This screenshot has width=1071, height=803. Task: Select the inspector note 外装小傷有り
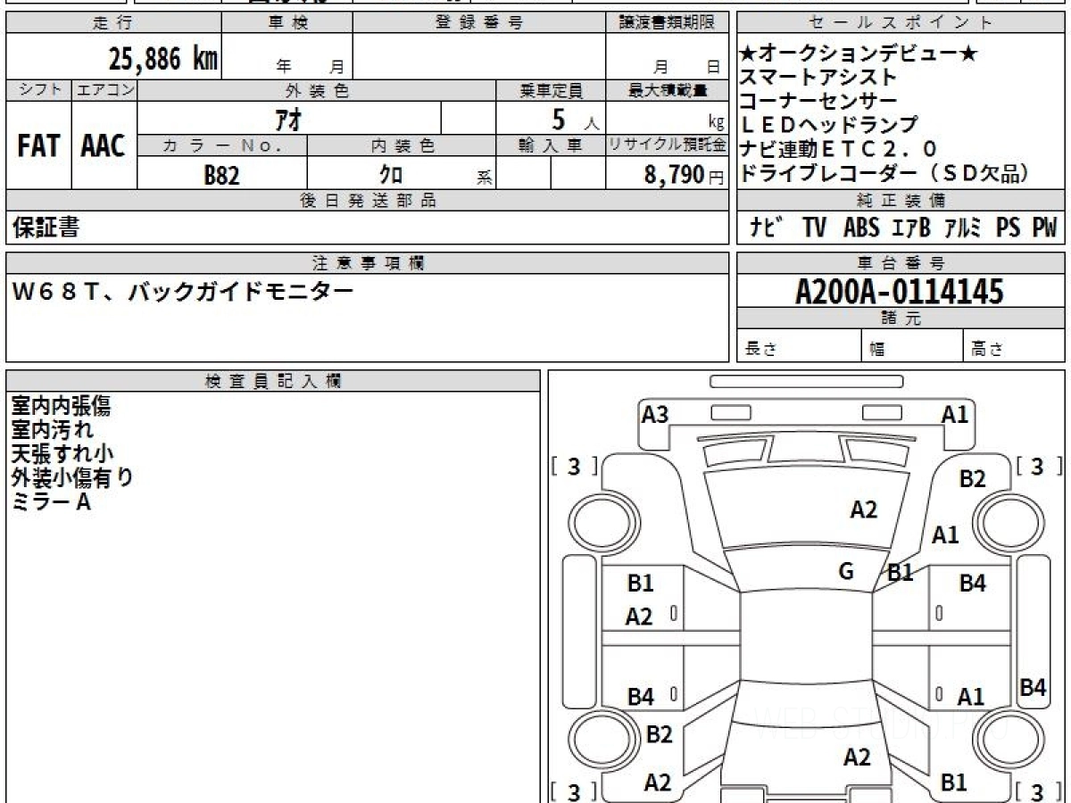tap(72, 478)
